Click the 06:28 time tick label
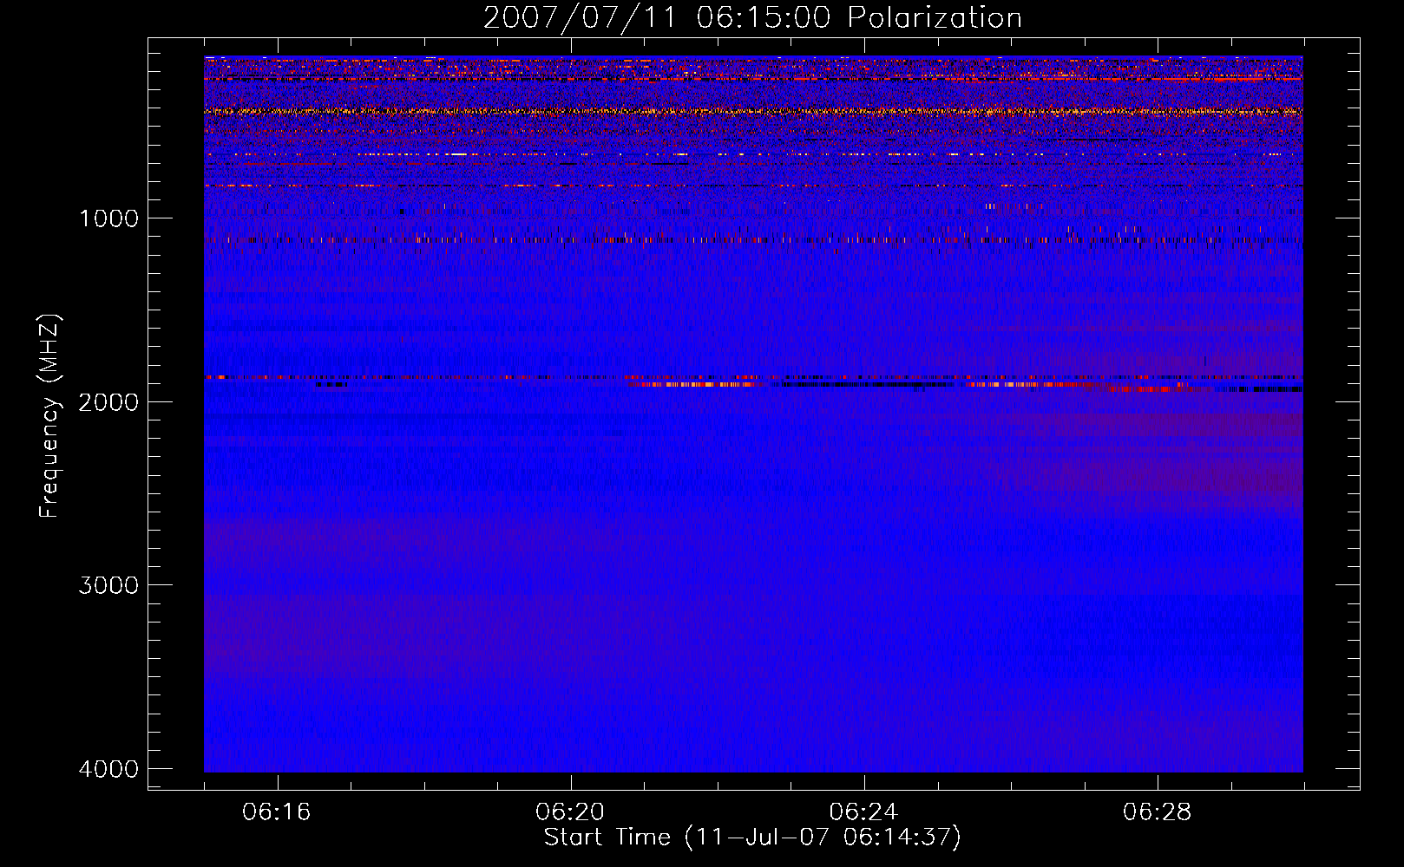This screenshot has width=1404, height=867. coord(1157,812)
